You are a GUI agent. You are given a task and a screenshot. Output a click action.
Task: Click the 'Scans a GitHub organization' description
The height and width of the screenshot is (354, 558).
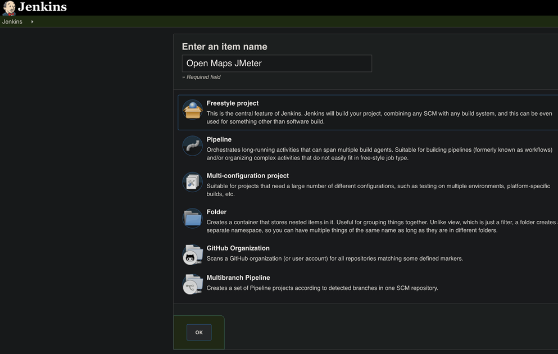(335, 258)
